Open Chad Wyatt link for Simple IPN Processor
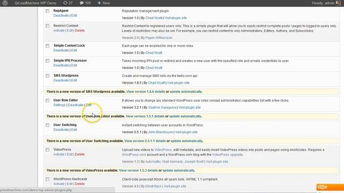 click(154, 68)
